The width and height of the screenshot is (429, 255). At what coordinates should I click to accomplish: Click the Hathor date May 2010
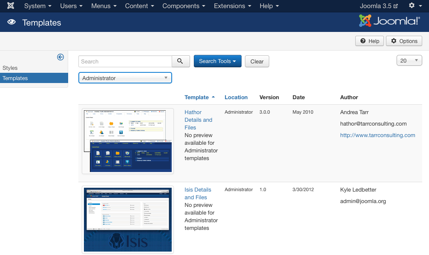(x=302, y=112)
